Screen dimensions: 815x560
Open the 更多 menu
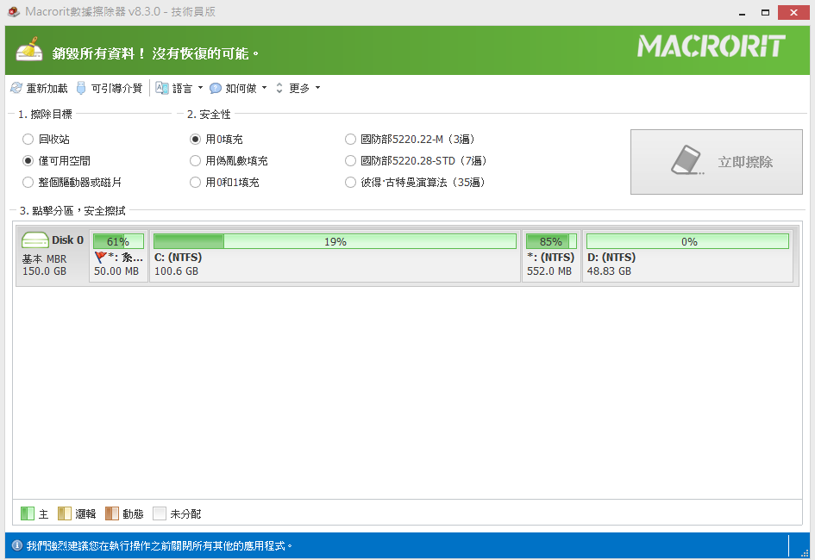coord(299,89)
